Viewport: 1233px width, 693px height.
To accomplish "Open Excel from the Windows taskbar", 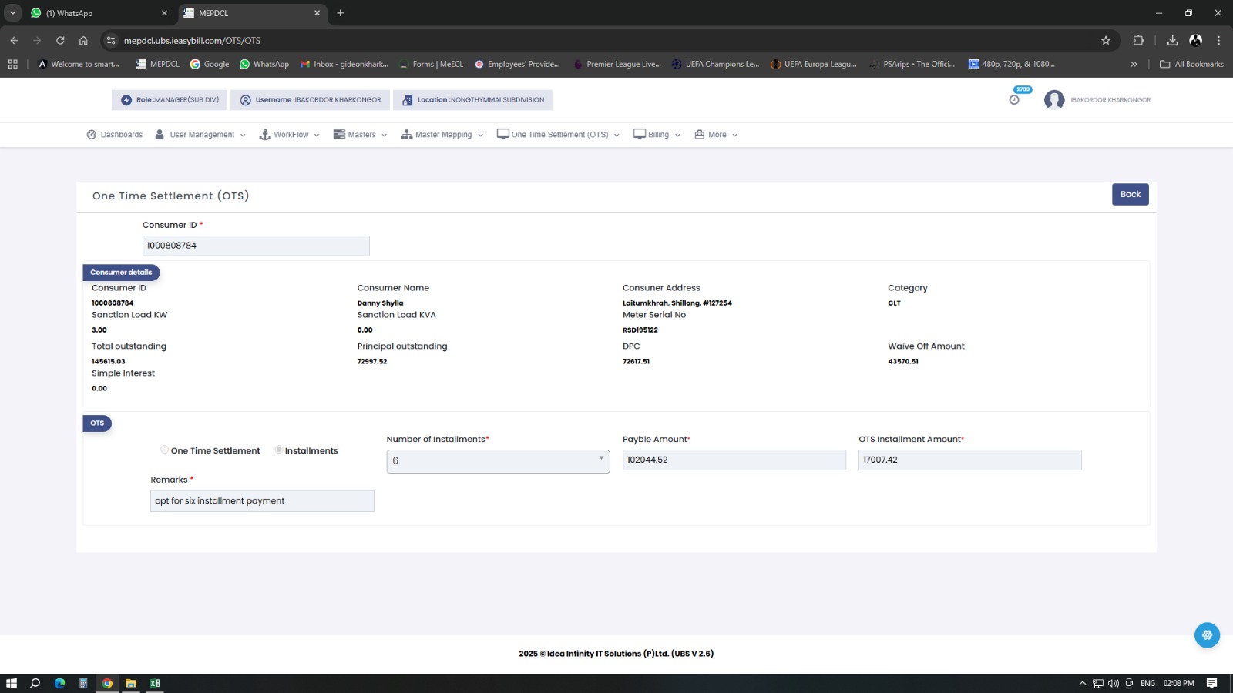I will click(x=155, y=683).
